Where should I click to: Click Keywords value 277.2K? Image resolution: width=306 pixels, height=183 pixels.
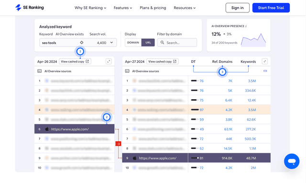[x=251, y=129]
